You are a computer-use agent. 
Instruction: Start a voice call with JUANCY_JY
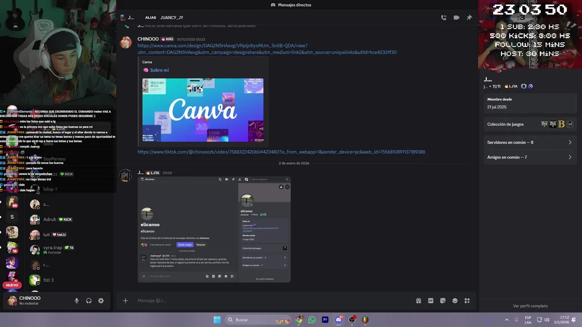(x=444, y=18)
